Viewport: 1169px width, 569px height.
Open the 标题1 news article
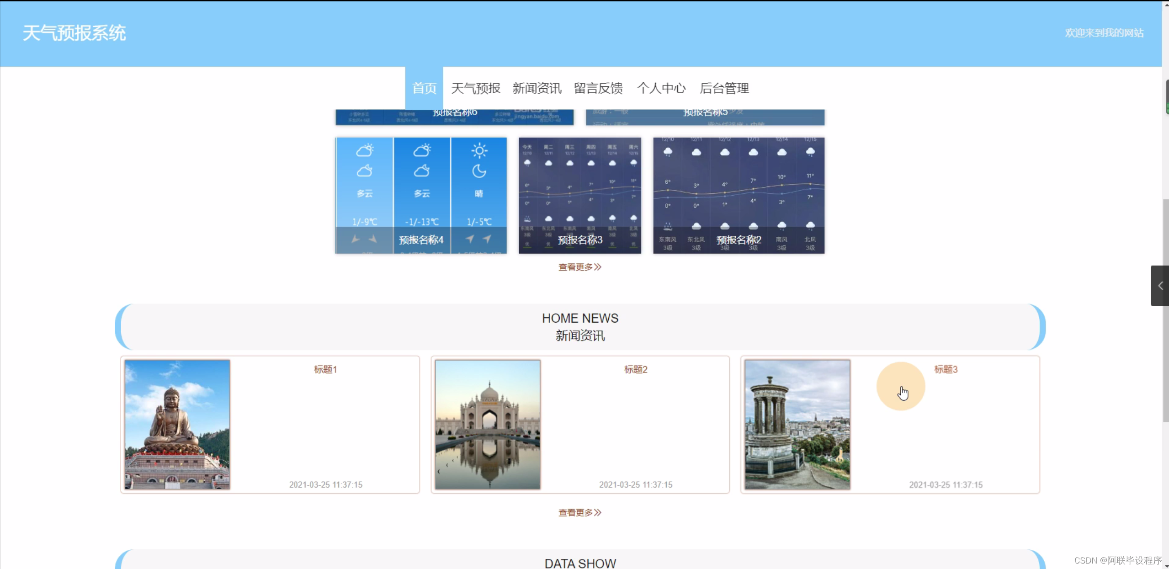click(325, 369)
